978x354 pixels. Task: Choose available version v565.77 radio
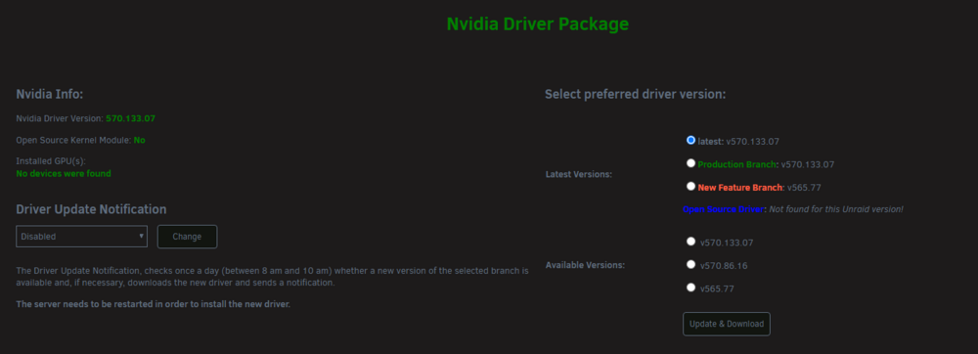coord(690,288)
